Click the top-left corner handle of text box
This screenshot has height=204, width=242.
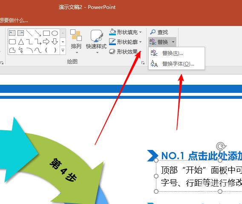click(x=156, y=160)
